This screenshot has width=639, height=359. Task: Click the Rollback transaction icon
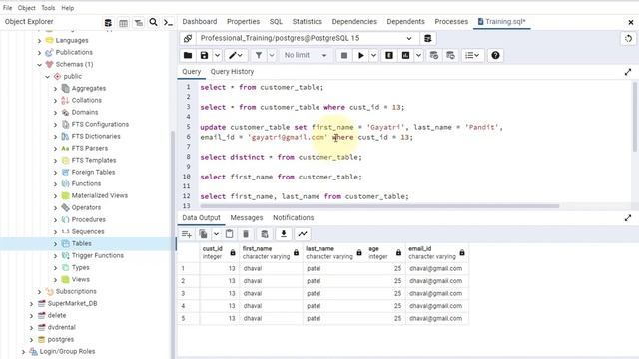pos(450,55)
